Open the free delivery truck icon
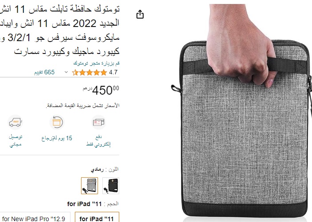This screenshot has width=312, height=222. [16, 122]
